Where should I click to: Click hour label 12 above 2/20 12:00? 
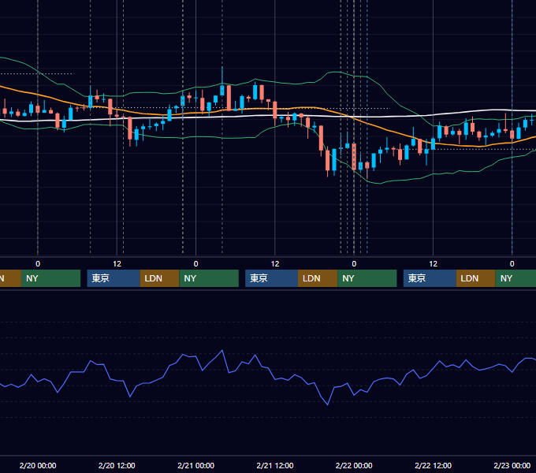point(117,263)
